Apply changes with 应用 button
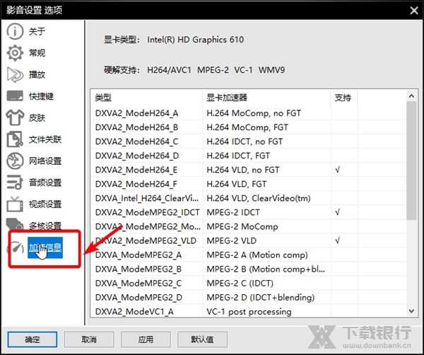Image resolution: width=424 pixels, height=355 pixels. tap(146, 339)
